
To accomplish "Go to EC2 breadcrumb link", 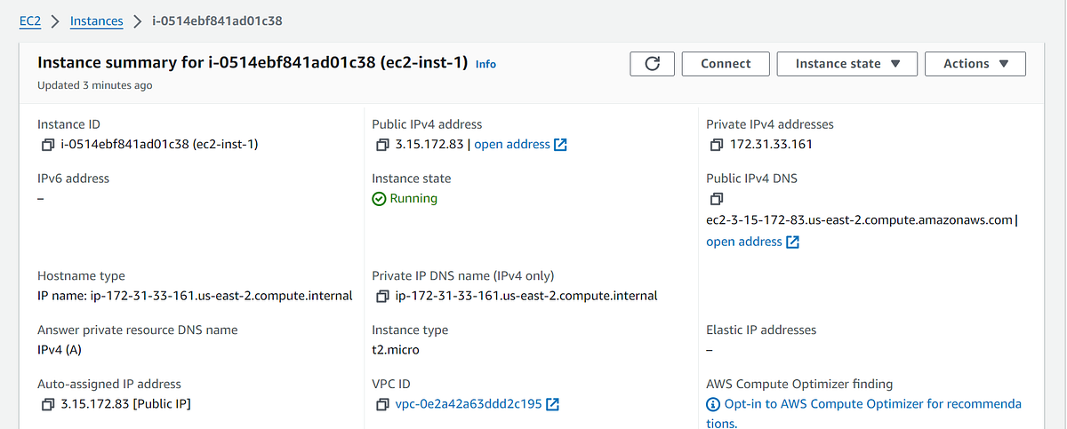I will coord(30,20).
